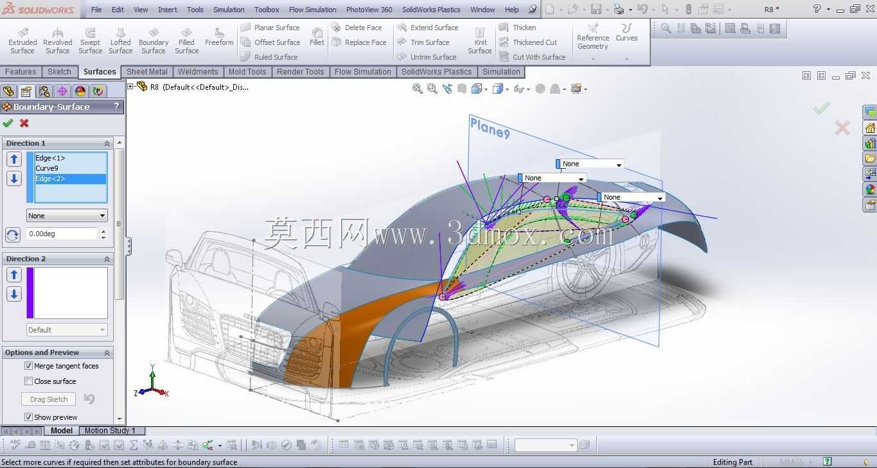Open the rightmost None callout dropdown
Image resolution: width=877 pixels, height=468 pixels.
coord(659,198)
